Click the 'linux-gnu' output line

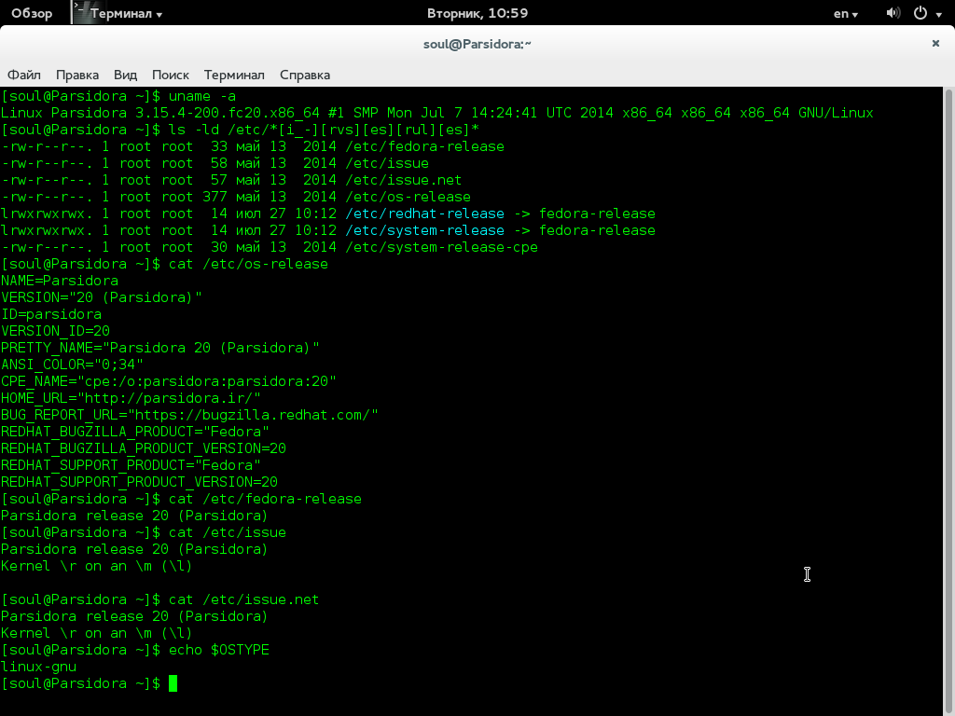click(39, 667)
